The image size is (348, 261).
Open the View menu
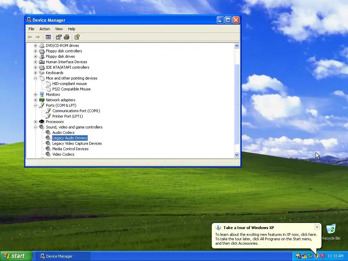[59, 29]
